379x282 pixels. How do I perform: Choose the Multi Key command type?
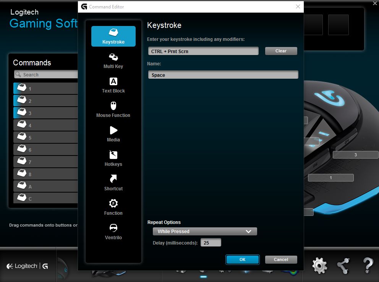(x=113, y=61)
